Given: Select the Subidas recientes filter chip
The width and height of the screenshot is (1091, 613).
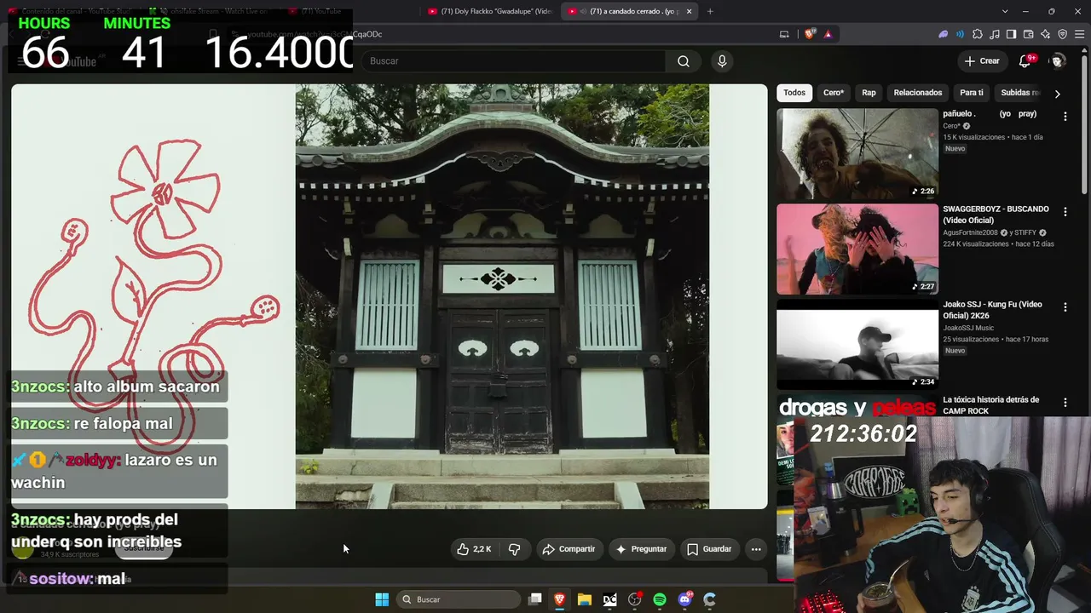Looking at the screenshot, I should click(x=1020, y=93).
